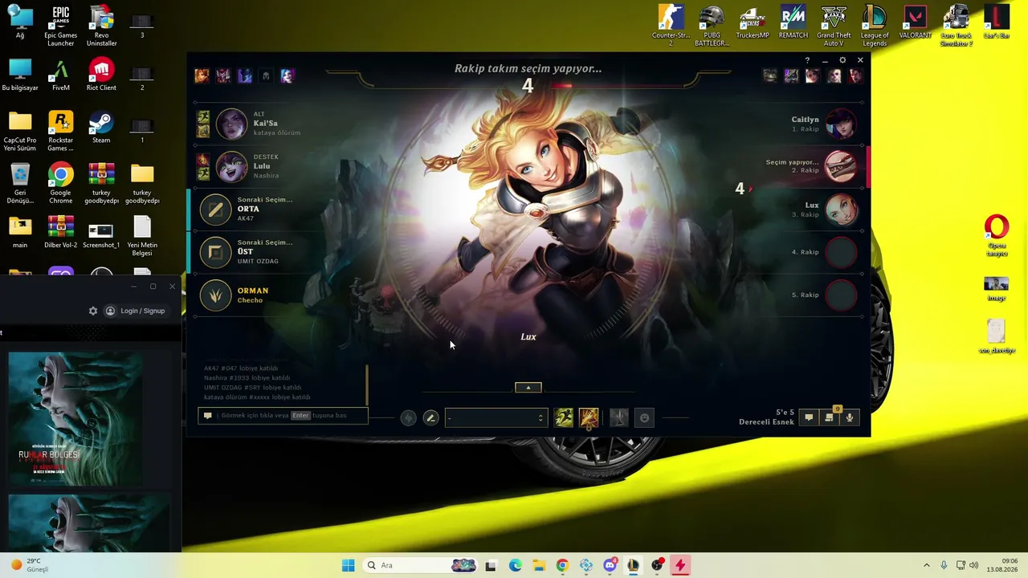The height and width of the screenshot is (578, 1028).
Task: Click the ÜST next pick row for UMIT OZDAG
Action: click(x=273, y=252)
